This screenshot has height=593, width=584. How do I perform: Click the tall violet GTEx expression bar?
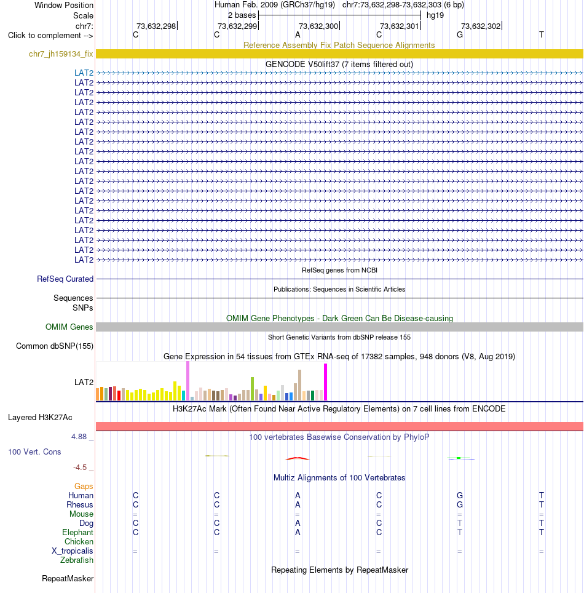[188, 381]
